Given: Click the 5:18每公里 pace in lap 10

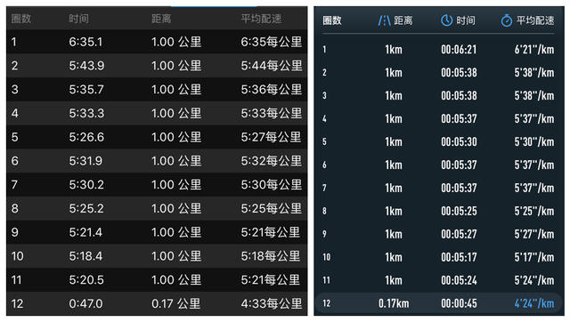Looking at the screenshot, I should 271,256.
